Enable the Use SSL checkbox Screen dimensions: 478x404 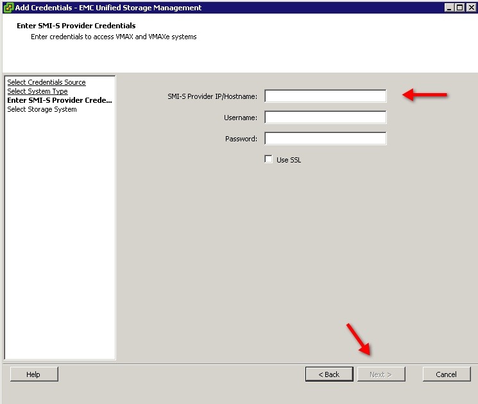point(269,159)
